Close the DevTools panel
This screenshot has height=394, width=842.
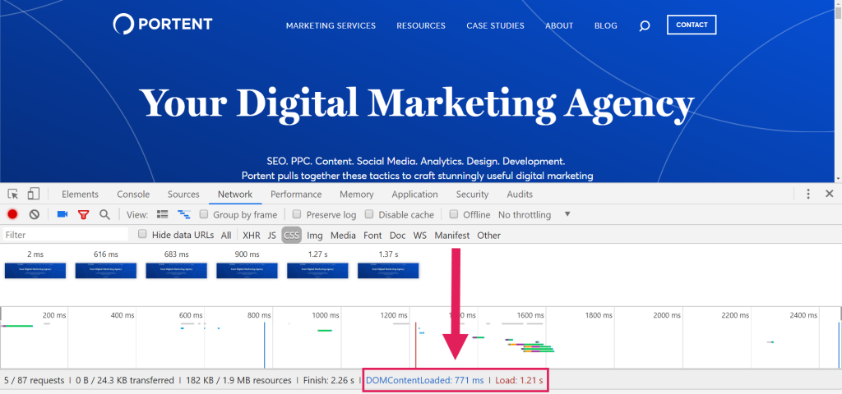(x=830, y=194)
